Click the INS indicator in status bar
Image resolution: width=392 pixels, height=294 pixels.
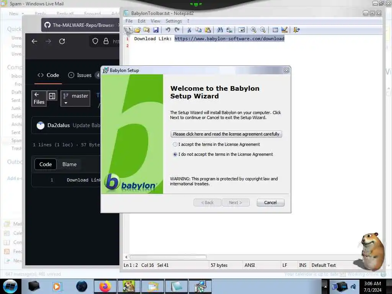coord(303,265)
